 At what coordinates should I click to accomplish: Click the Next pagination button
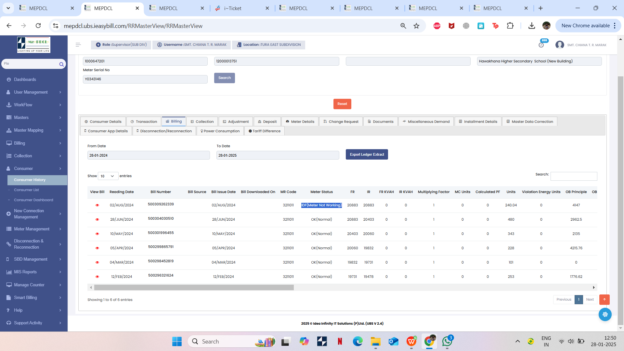(x=590, y=300)
